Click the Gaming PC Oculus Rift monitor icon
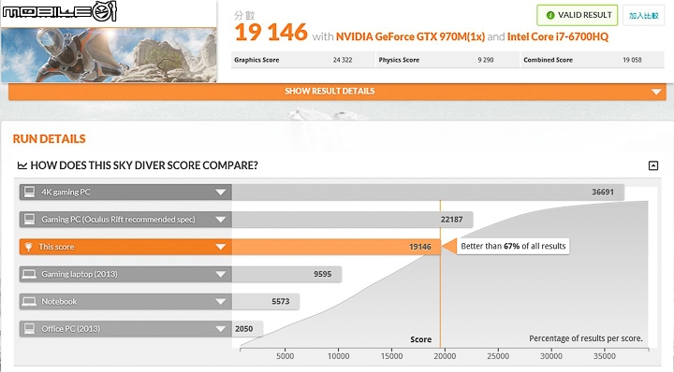674x372 pixels. tap(29, 220)
